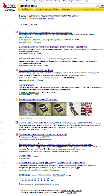Click the pink favicon of the cosmetika.net.ua result
The height and width of the screenshot is (196, 104).
coord(17,32)
